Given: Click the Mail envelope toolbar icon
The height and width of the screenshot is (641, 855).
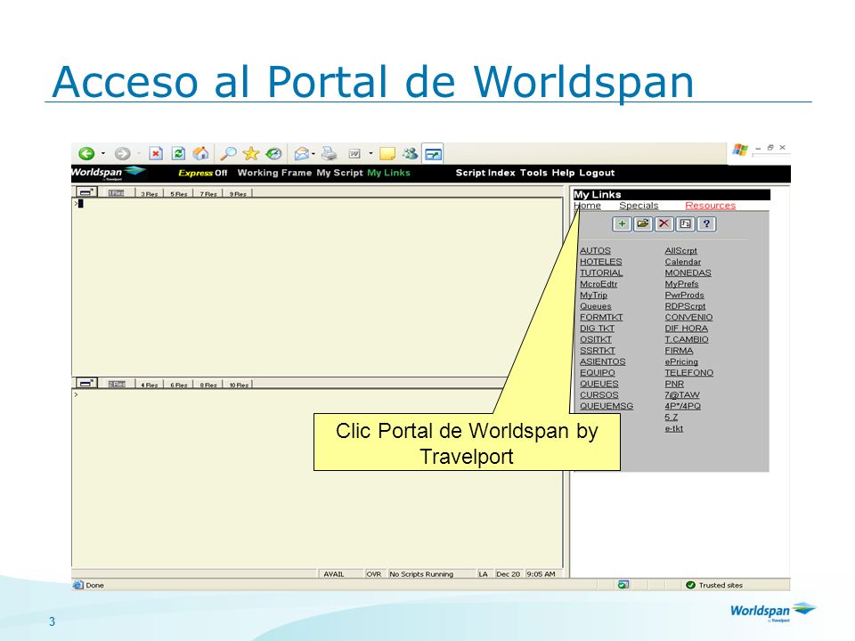Looking at the screenshot, I should tap(301, 154).
